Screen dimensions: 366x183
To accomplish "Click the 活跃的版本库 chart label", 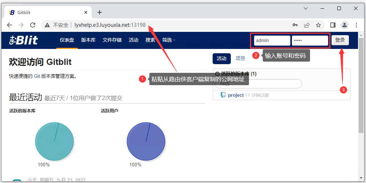I will click(23, 111).
